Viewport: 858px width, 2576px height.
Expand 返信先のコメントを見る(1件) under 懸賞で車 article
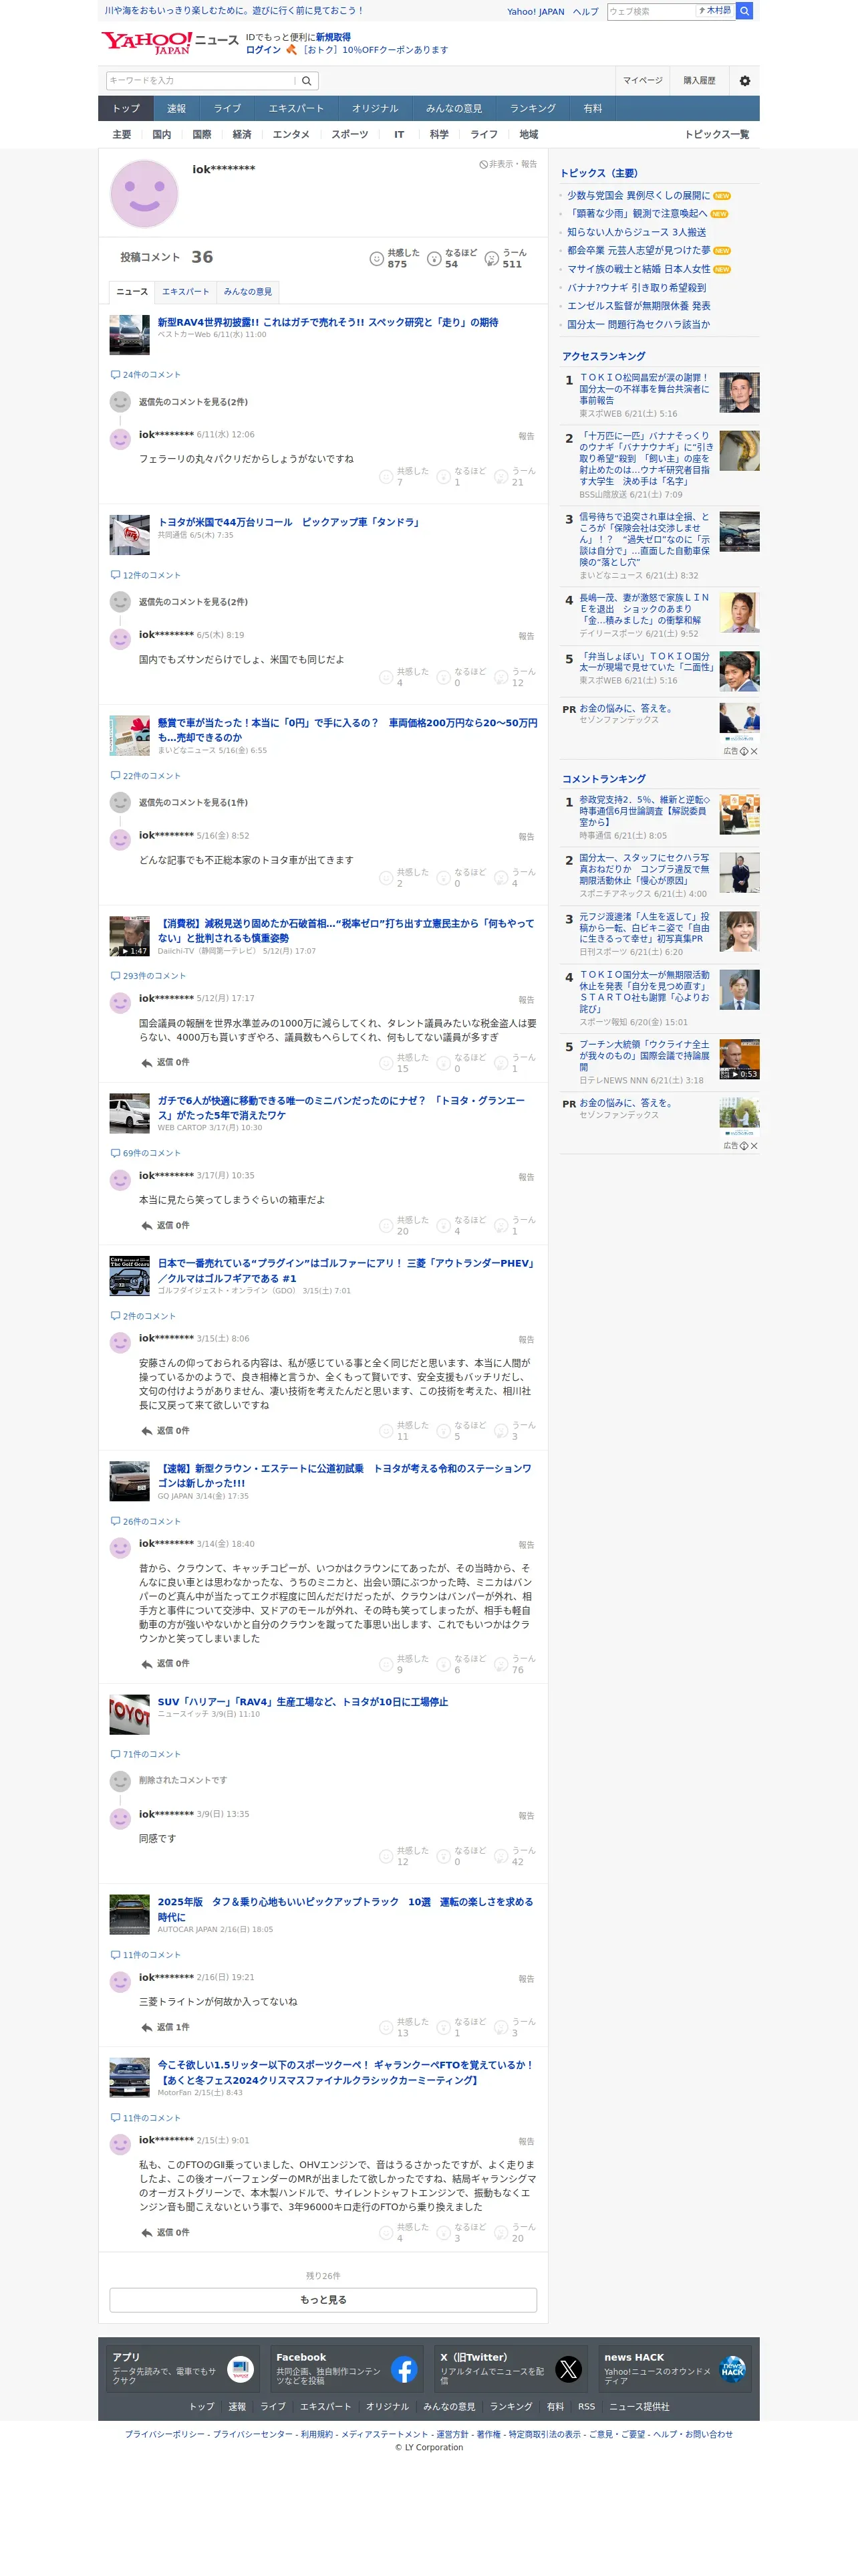pyautogui.click(x=192, y=803)
